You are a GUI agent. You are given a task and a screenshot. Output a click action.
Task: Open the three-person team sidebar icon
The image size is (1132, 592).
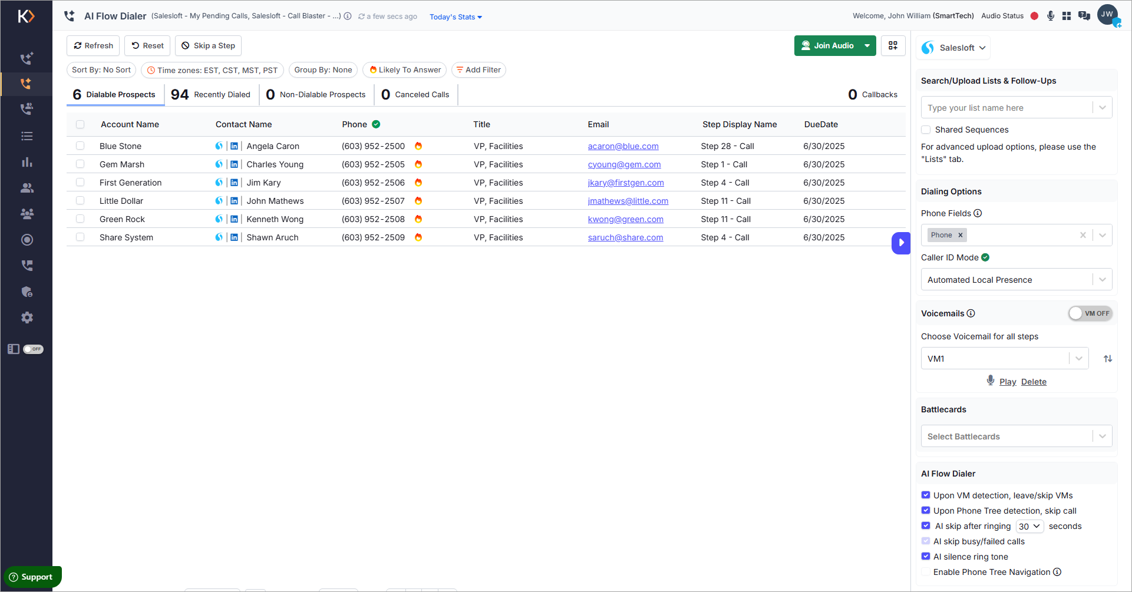coord(27,214)
